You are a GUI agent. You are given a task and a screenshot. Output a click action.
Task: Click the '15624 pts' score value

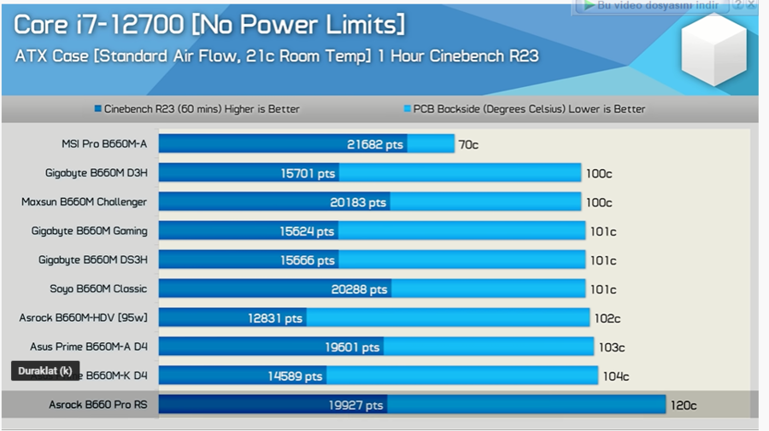[x=307, y=231]
